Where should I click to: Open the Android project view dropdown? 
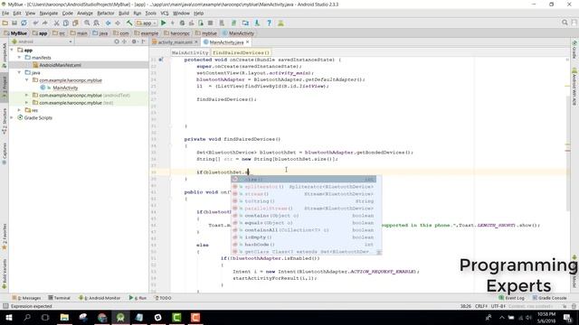coord(43,42)
